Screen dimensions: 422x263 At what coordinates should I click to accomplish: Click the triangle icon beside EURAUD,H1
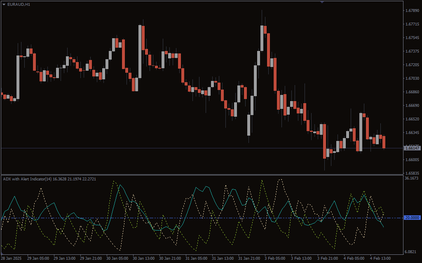tap(4, 4)
